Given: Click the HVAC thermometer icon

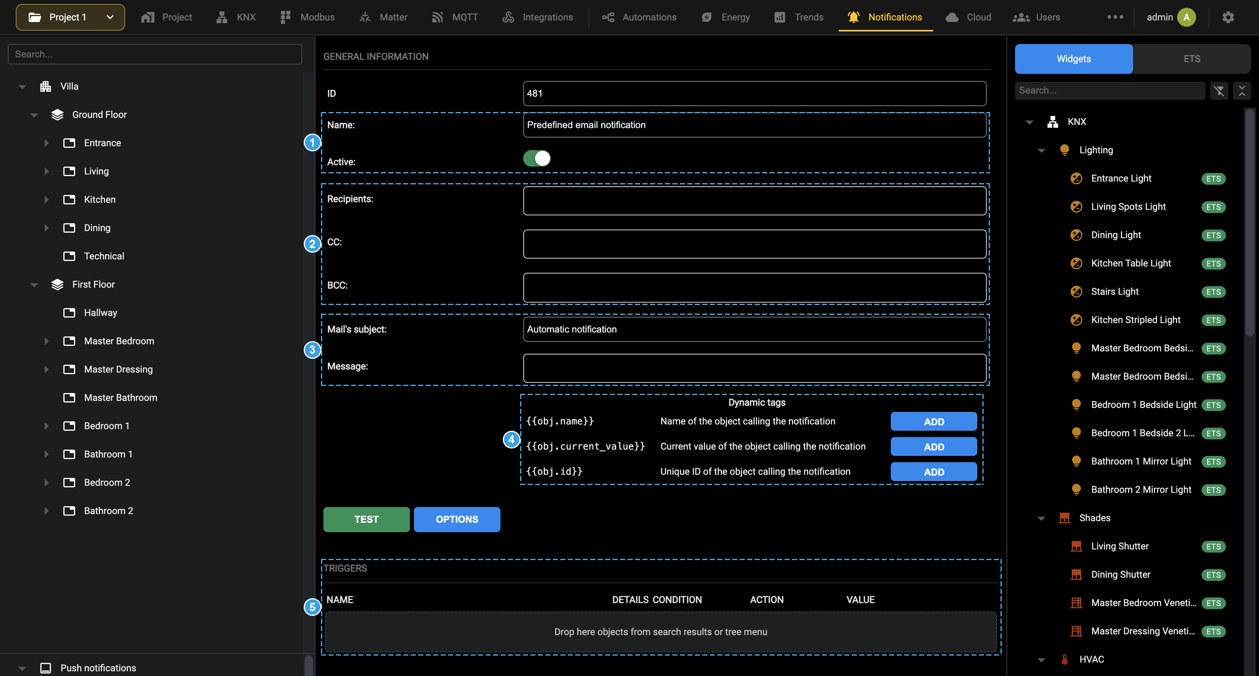Looking at the screenshot, I should coord(1065,660).
